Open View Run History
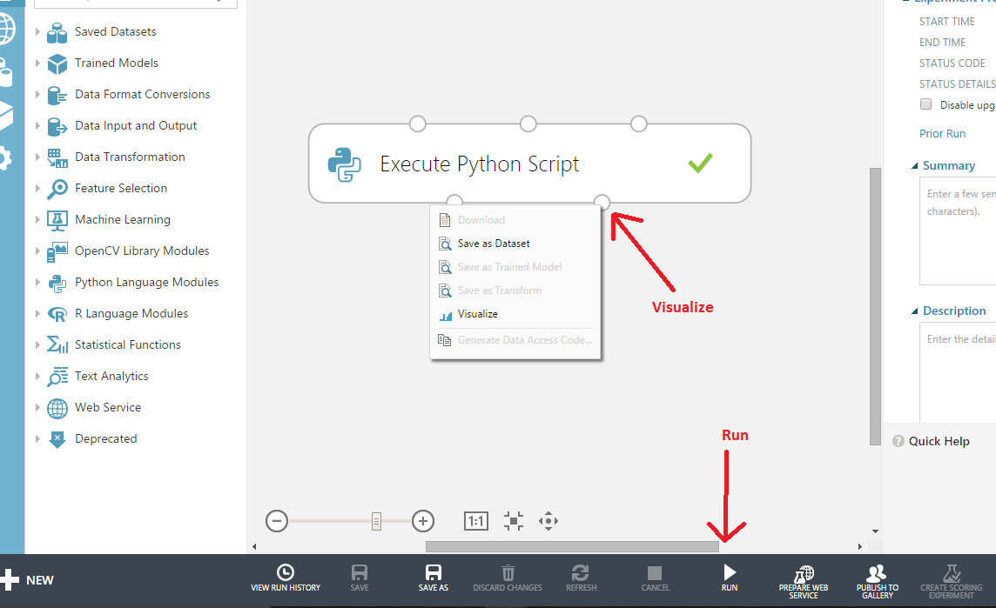 [286, 578]
